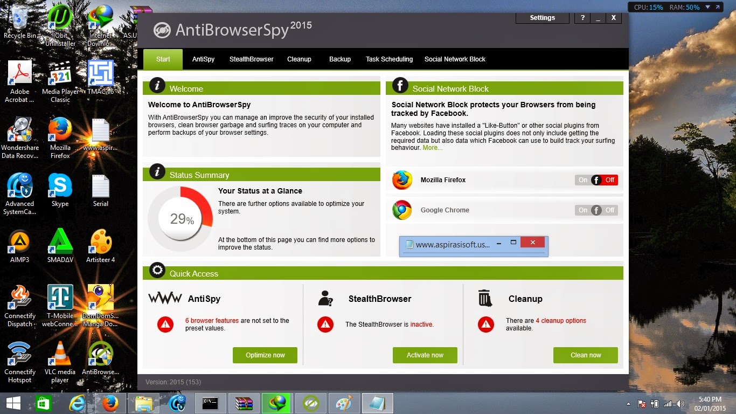Click the 29% status gauge
Screen dimensions: 736x414
coord(180,219)
